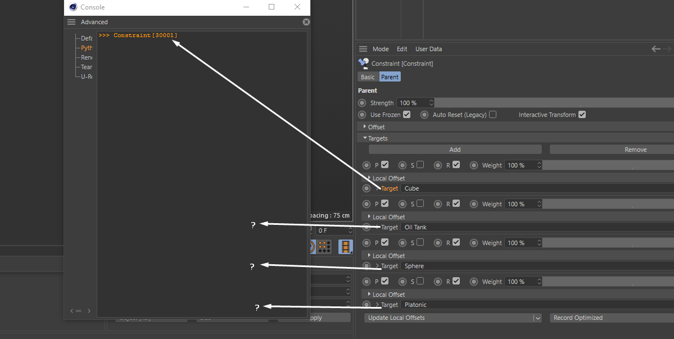Click the Platonic target link field
This screenshot has height=339, width=674.
tap(537, 305)
